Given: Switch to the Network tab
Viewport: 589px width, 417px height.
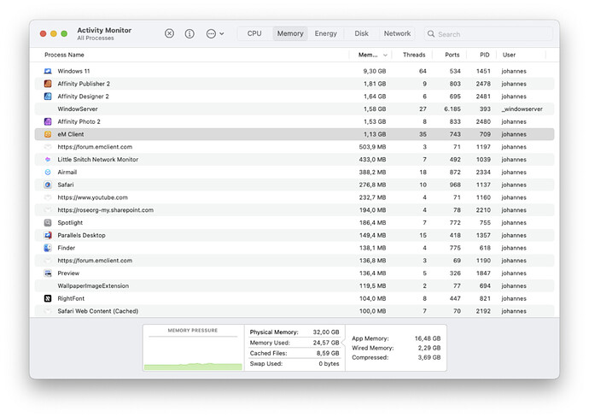Looking at the screenshot, I should click(397, 33).
